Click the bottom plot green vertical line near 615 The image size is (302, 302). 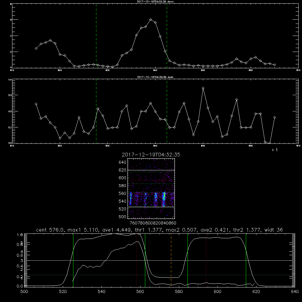(246, 260)
